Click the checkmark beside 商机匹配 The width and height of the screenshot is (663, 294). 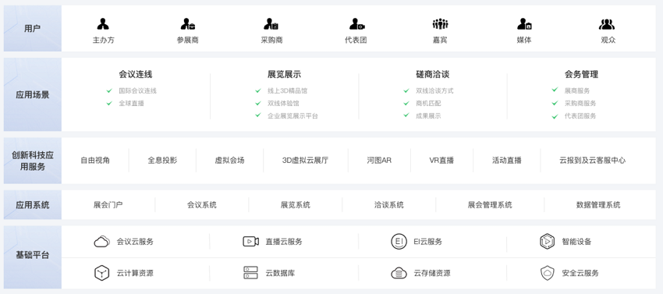[x=406, y=103]
